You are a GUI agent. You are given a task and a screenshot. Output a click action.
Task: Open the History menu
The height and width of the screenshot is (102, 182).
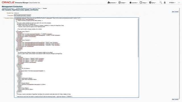(x=143, y=3)
